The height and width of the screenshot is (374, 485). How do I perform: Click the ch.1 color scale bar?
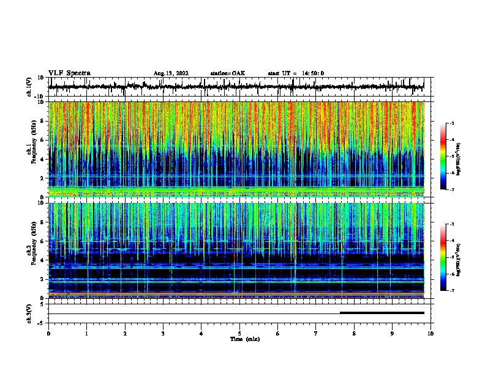click(x=443, y=156)
